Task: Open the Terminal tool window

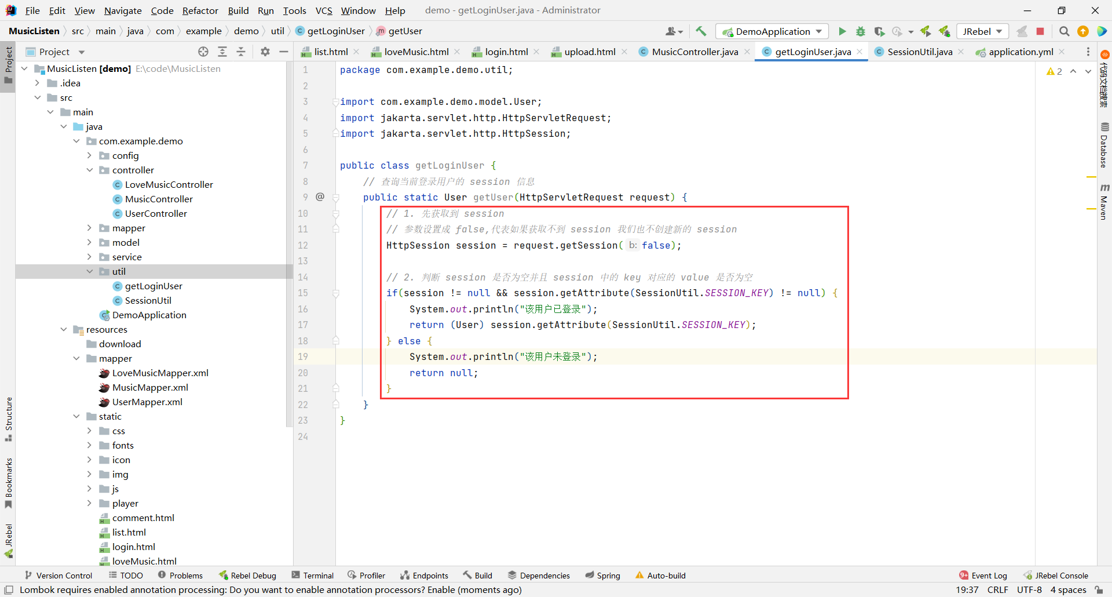Action: click(313, 575)
